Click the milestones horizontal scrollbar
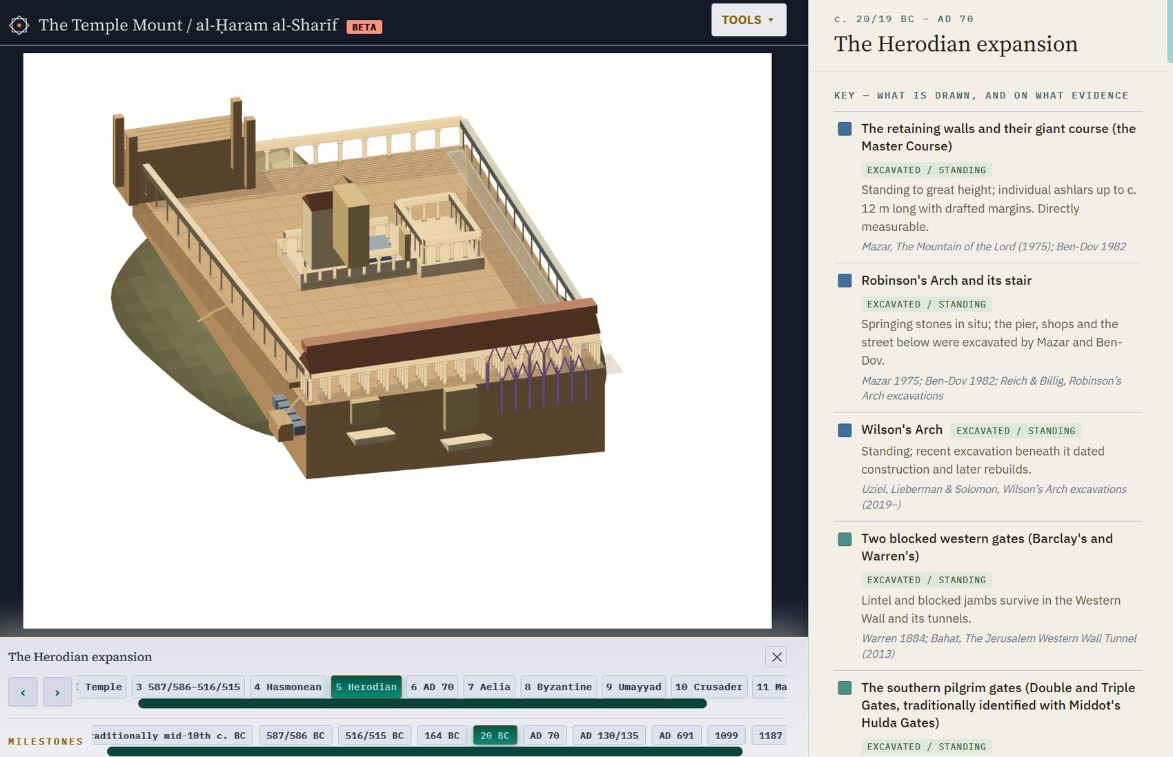This screenshot has height=757, width=1173. pyautogui.click(x=424, y=751)
